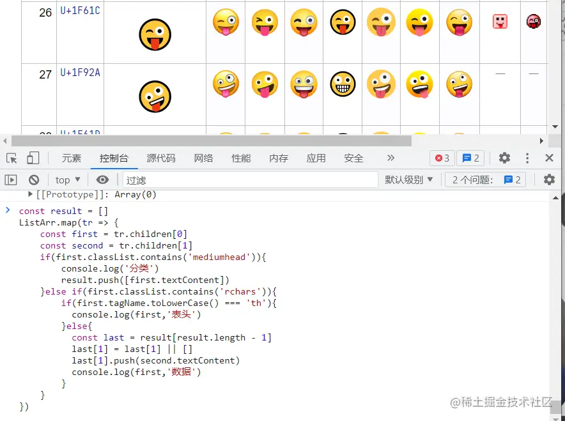Screen dimensions: 565x421
Task: Clear console with the ban icon
Action: (34, 180)
